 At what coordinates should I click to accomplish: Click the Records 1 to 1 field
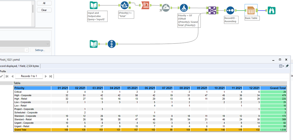click(x=29, y=76)
